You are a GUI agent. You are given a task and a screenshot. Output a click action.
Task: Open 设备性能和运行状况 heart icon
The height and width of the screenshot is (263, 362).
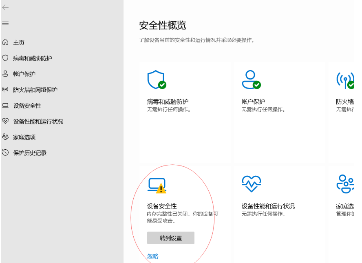6,121
